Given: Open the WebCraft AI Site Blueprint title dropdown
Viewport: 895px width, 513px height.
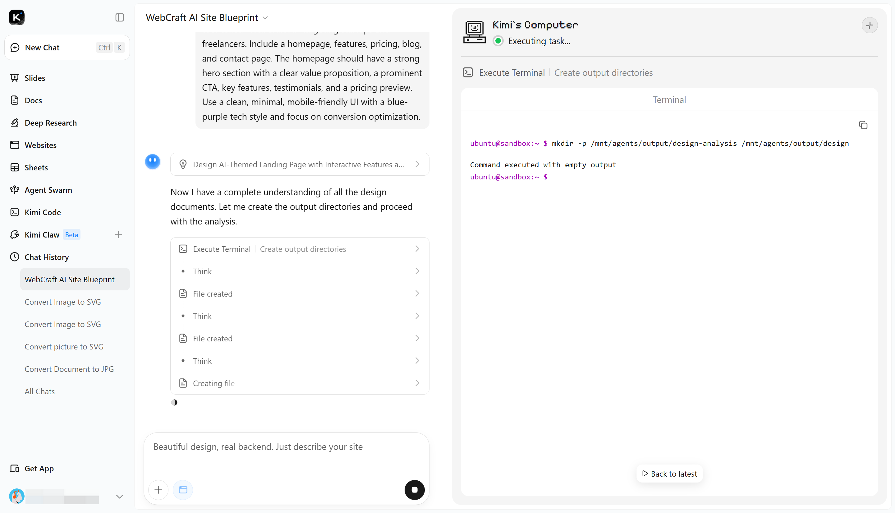Looking at the screenshot, I should (x=207, y=17).
